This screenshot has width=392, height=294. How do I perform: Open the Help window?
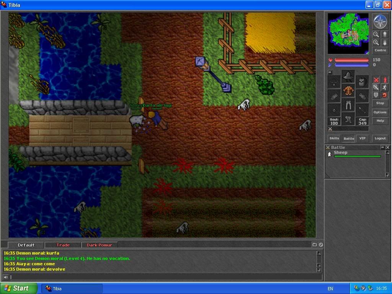(x=380, y=121)
